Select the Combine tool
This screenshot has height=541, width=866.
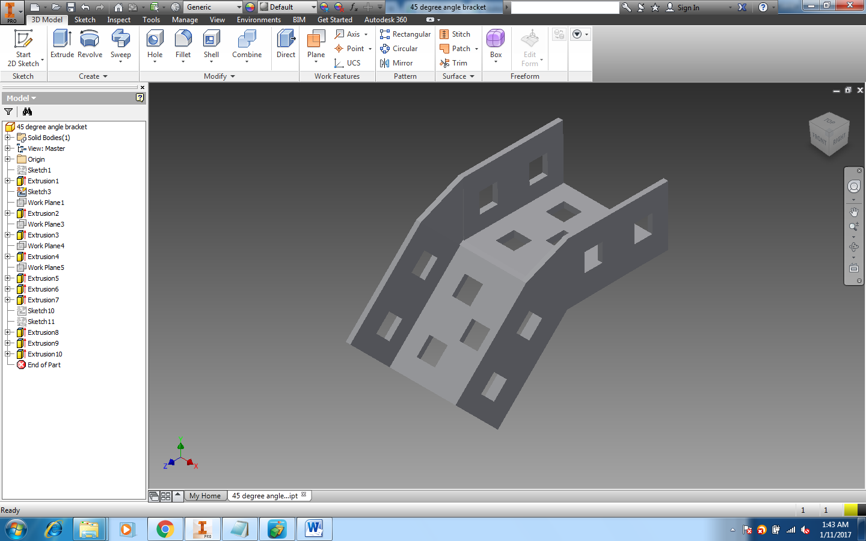click(247, 45)
